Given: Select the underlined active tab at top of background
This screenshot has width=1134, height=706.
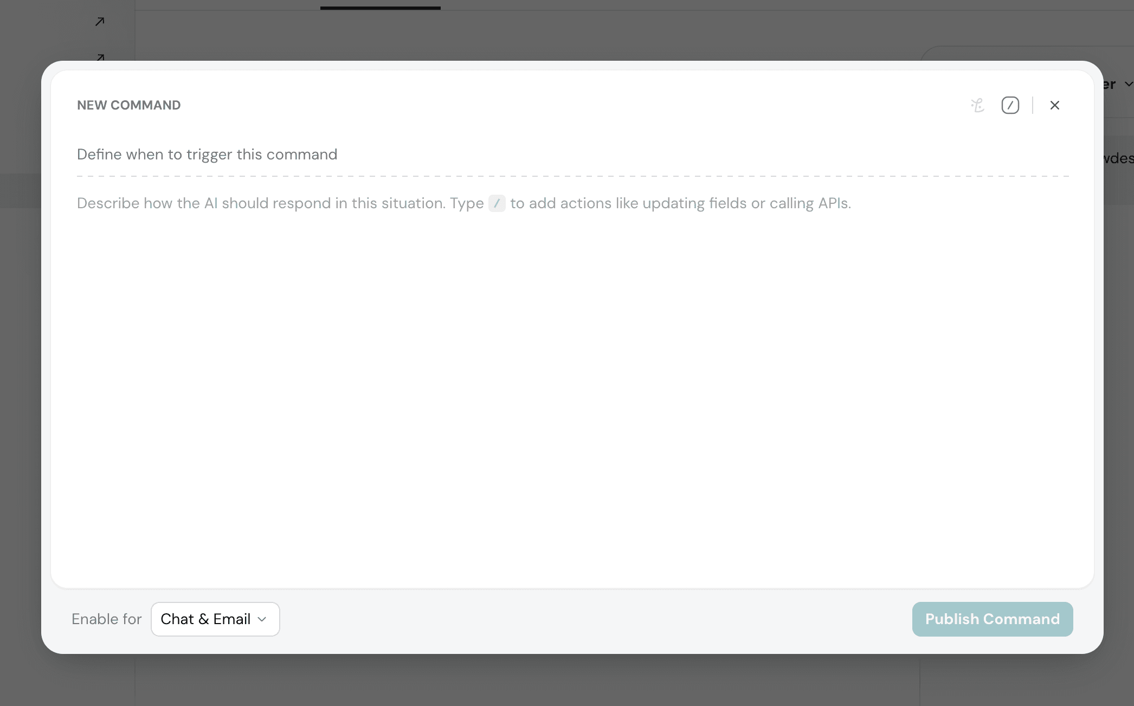Looking at the screenshot, I should tap(380, 7).
